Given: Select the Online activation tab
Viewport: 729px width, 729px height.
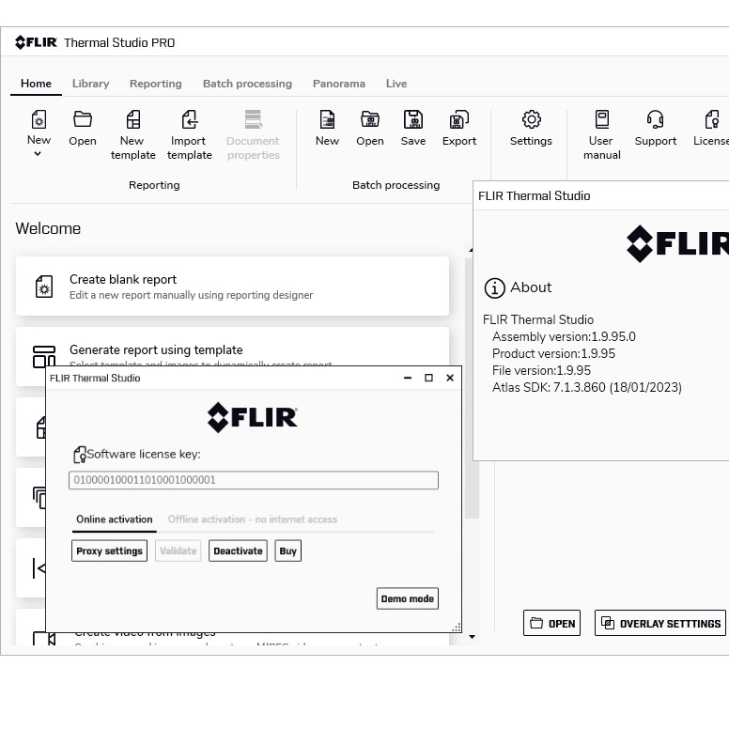Looking at the screenshot, I should tap(115, 520).
